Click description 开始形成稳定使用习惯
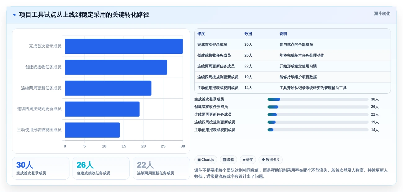403x192 pixels. 298,66
